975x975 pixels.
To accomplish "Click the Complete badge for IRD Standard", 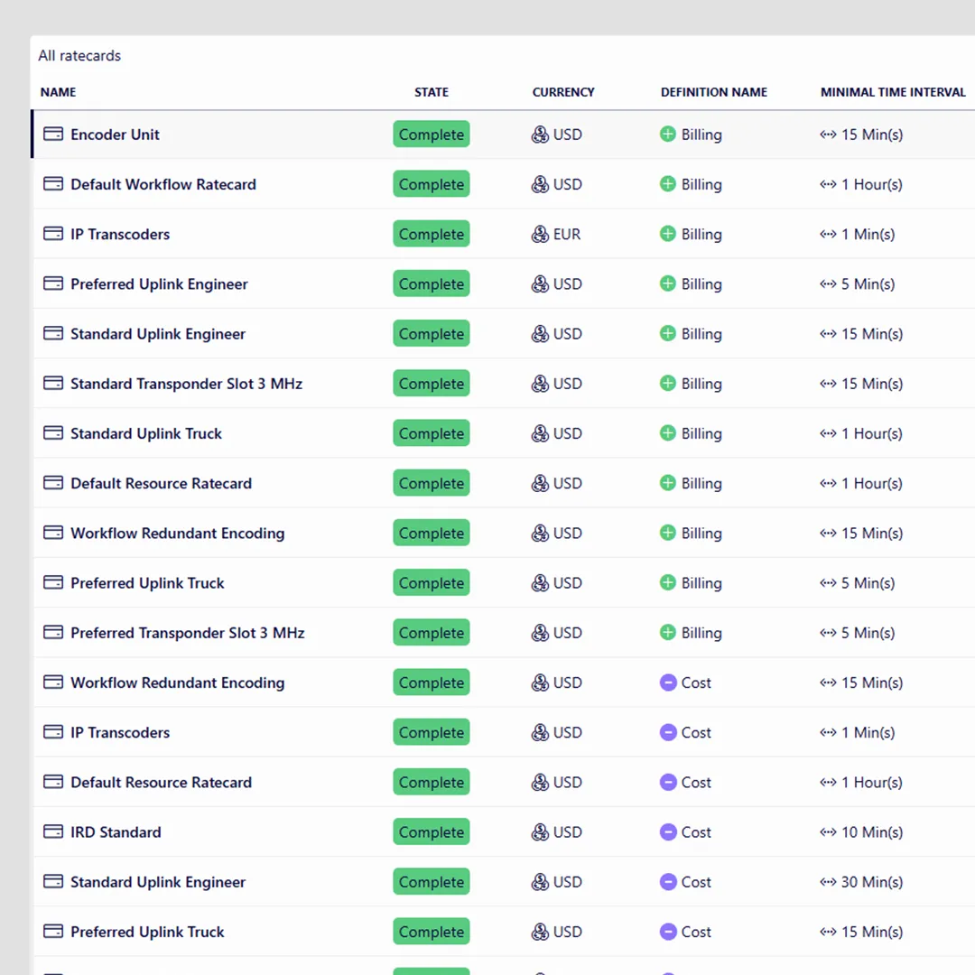I will coord(432,832).
